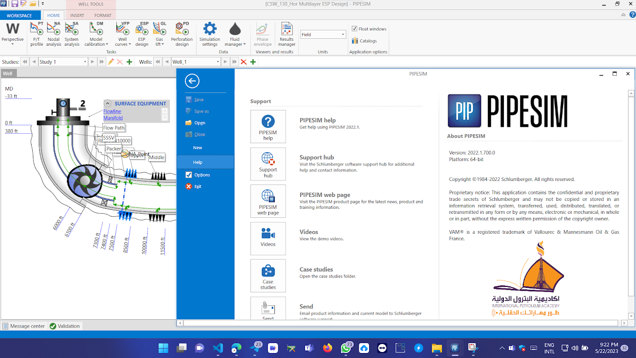The image size is (636, 358).
Task: Launch System analysis task
Action: click(x=72, y=34)
